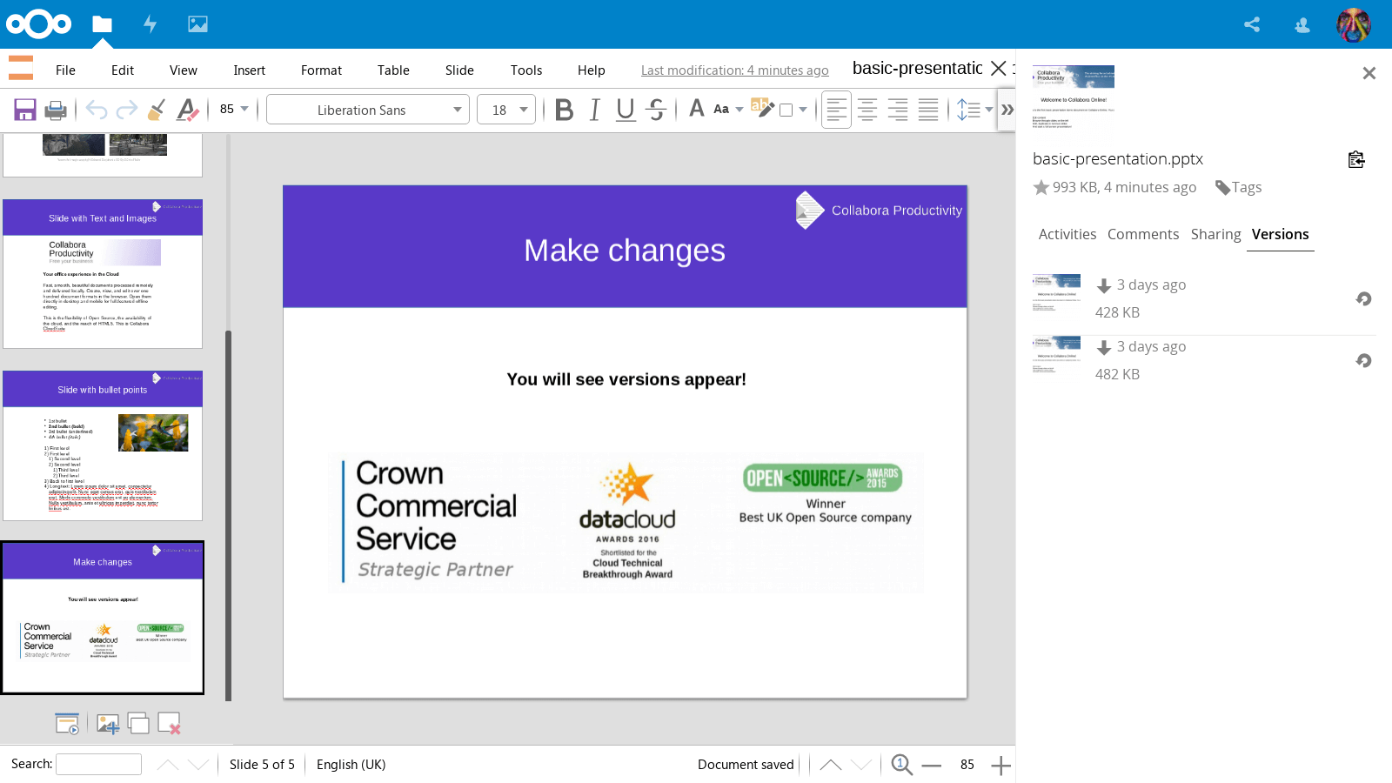The height and width of the screenshot is (783, 1392).
Task: Clear direct formatting with eraser icon
Action: (187, 110)
